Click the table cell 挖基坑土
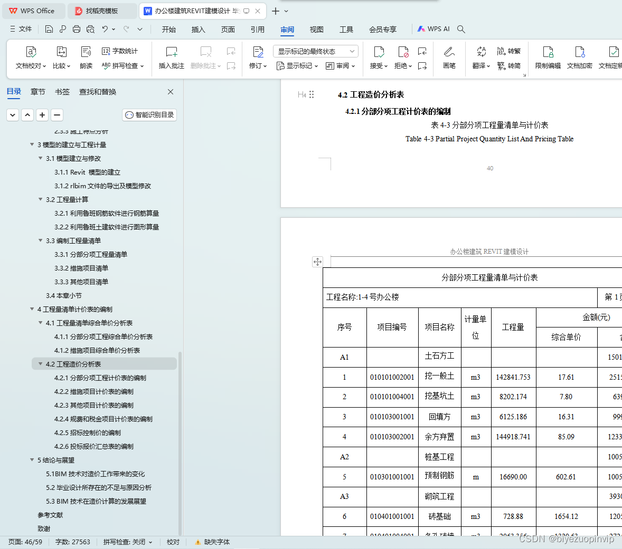The width and height of the screenshot is (622, 549). [439, 397]
